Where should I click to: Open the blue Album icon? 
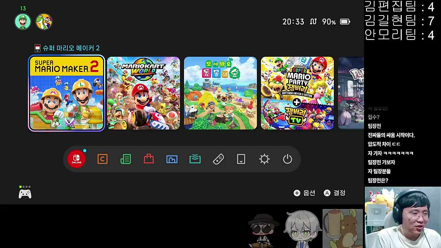(x=172, y=159)
